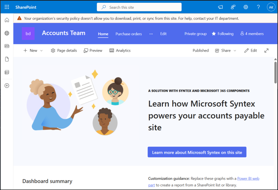The width and height of the screenshot is (278, 190).
Task: Open Page details
Action: 64,51
